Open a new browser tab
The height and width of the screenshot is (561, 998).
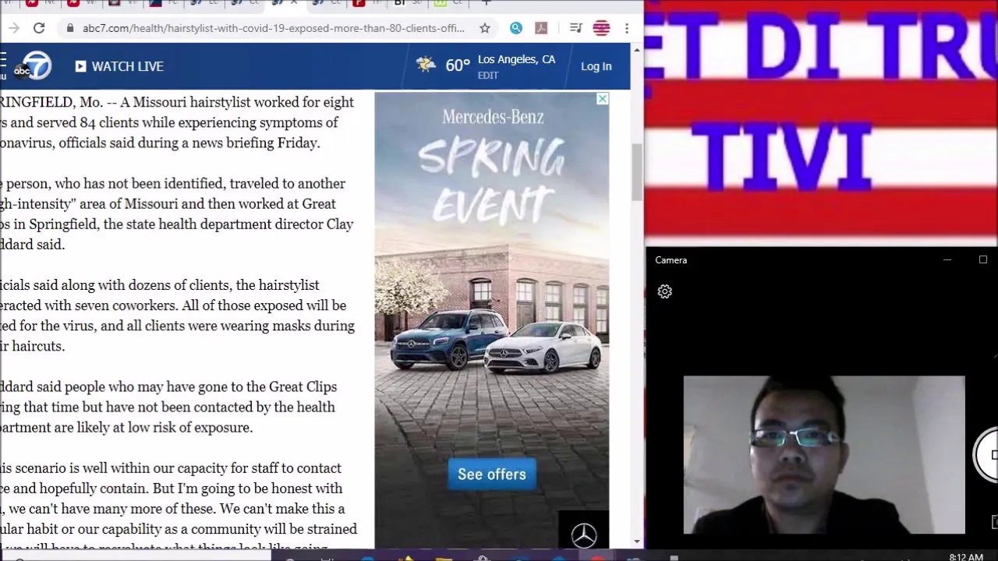pyautogui.click(x=487, y=3)
